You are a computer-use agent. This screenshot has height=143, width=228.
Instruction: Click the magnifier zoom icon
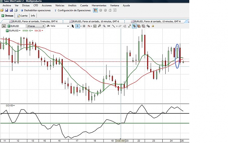click(x=104, y=26)
